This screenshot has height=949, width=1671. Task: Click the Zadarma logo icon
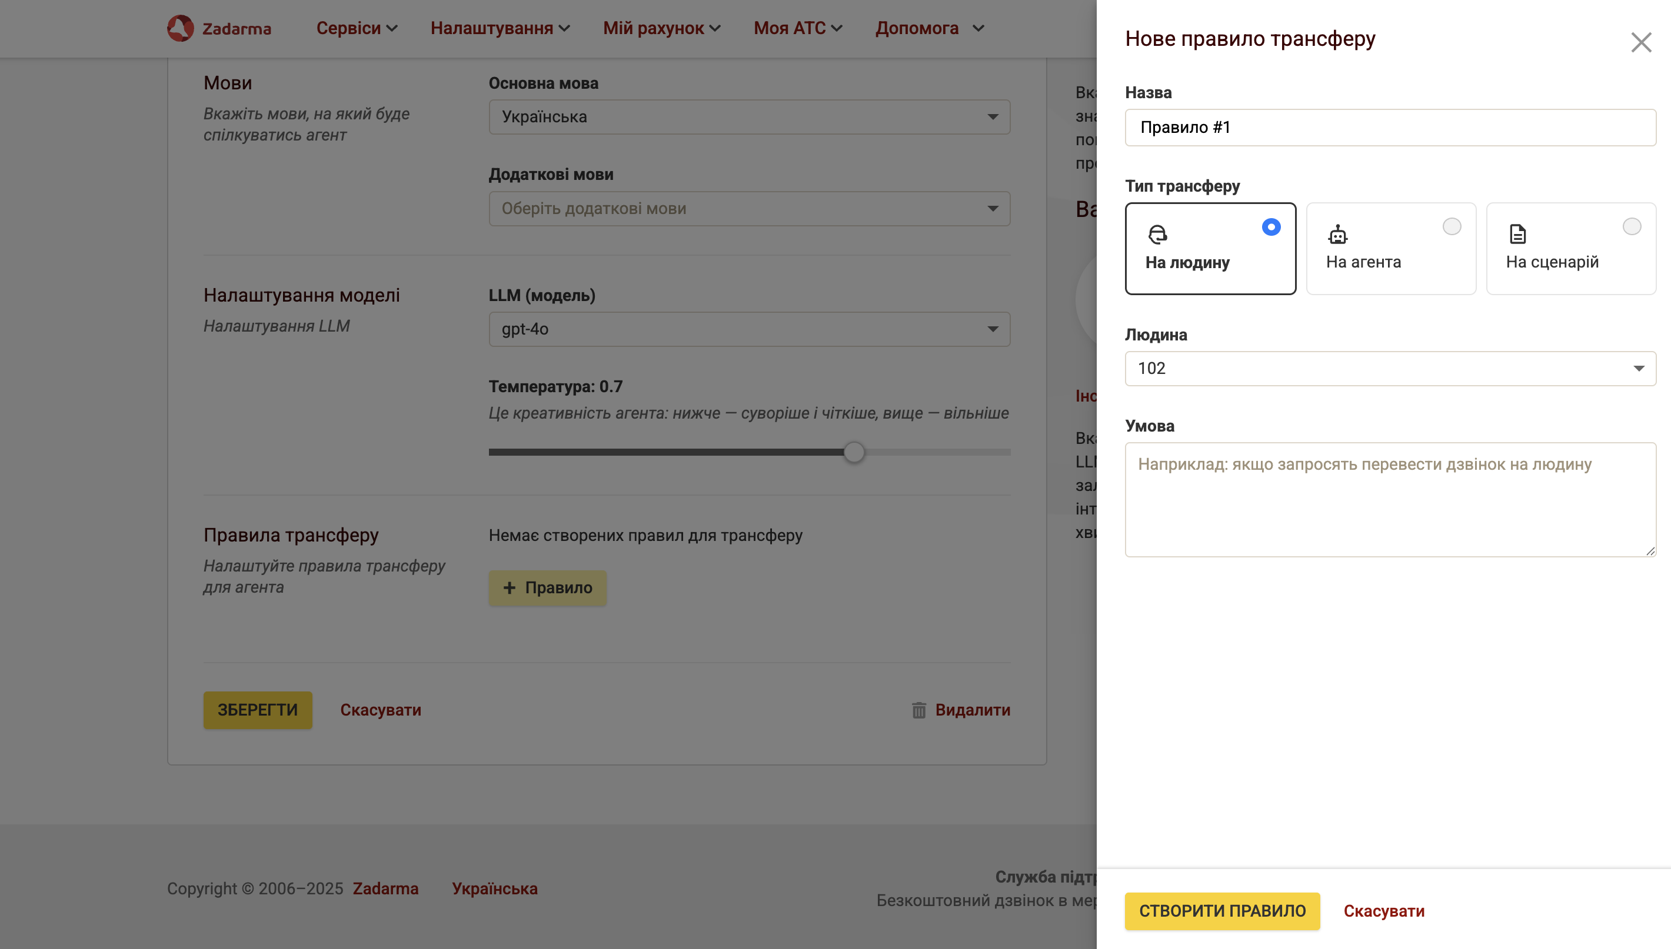[180, 28]
